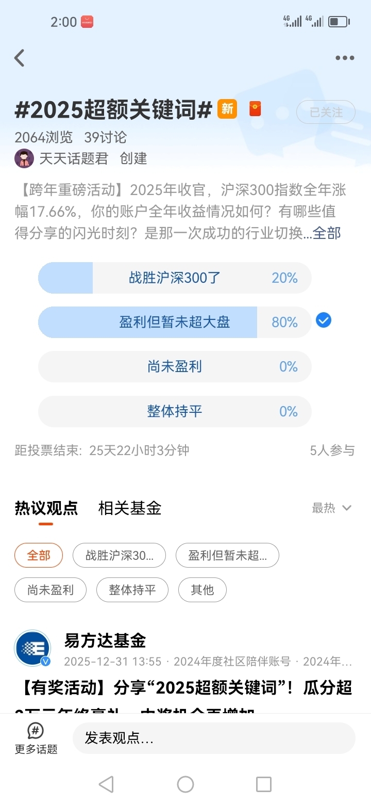Open the three-dot more options menu
The width and height of the screenshot is (371, 805).
345,58
